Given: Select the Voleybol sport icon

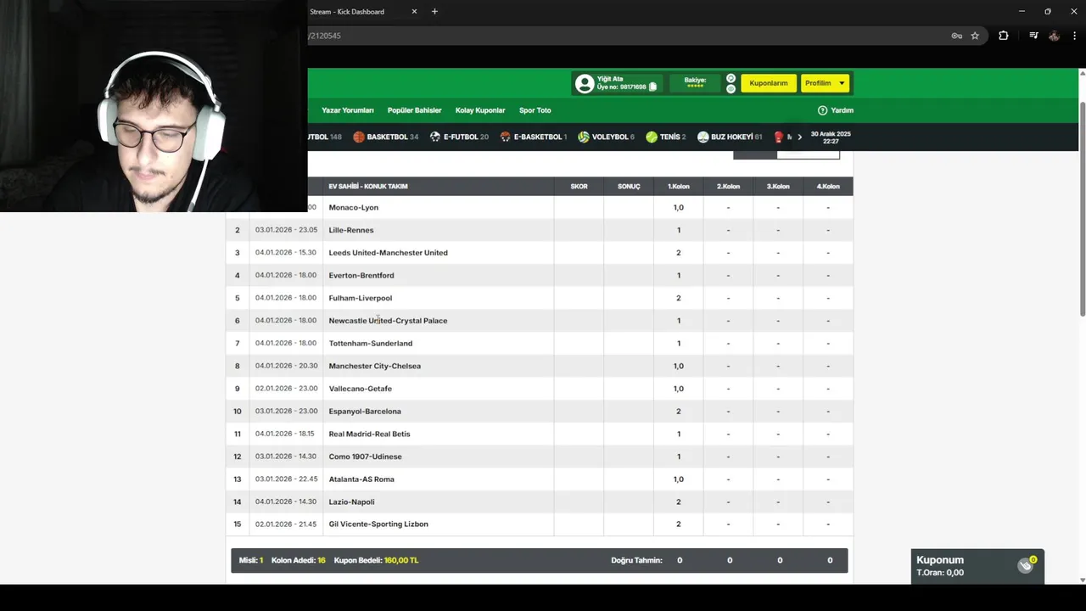Looking at the screenshot, I should [x=584, y=137].
